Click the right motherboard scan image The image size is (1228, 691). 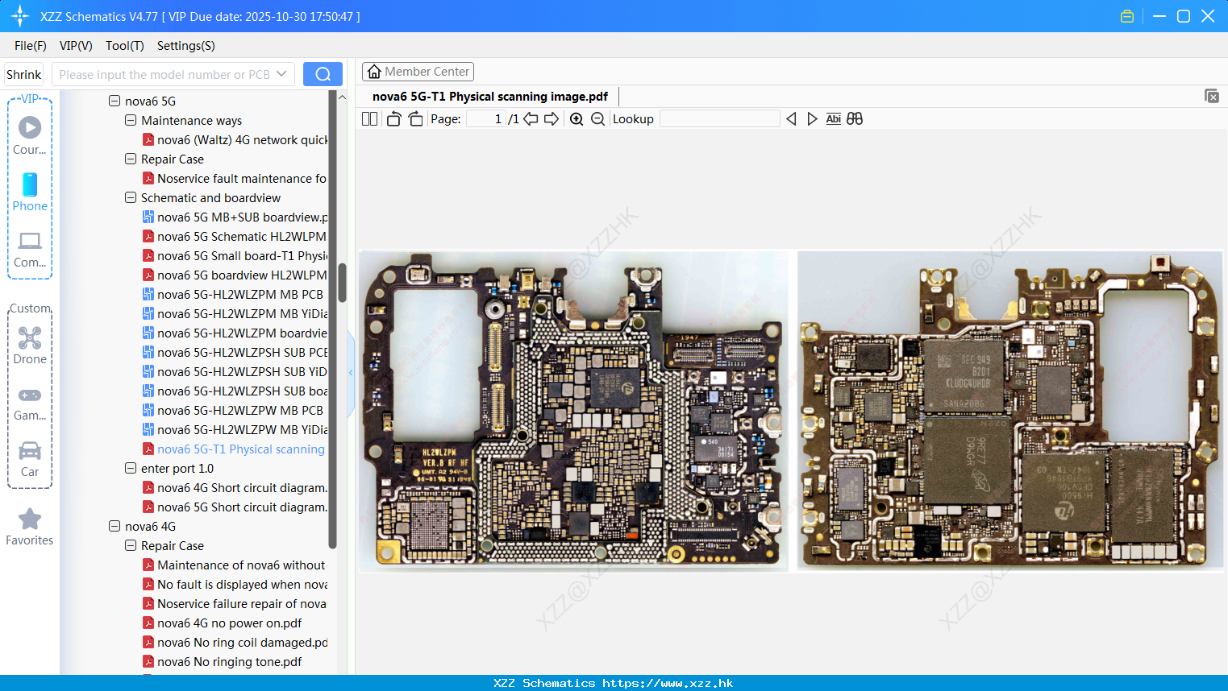coord(1010,411)
